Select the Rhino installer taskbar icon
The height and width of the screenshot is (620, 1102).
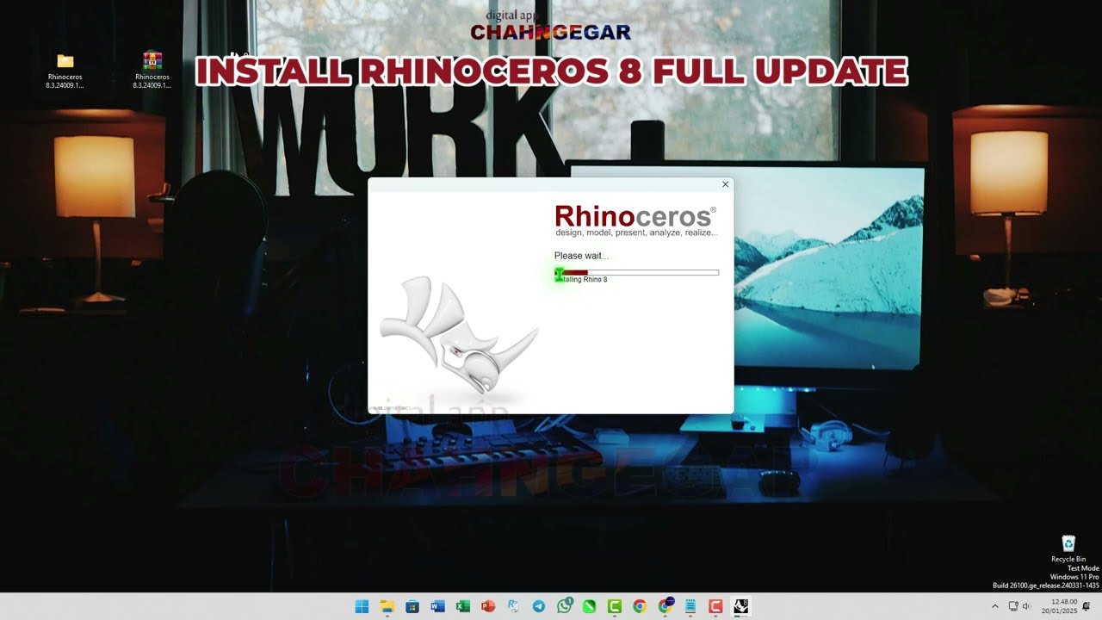click(740, 606)
